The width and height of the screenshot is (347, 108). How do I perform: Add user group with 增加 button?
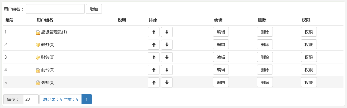coord(94,9)
